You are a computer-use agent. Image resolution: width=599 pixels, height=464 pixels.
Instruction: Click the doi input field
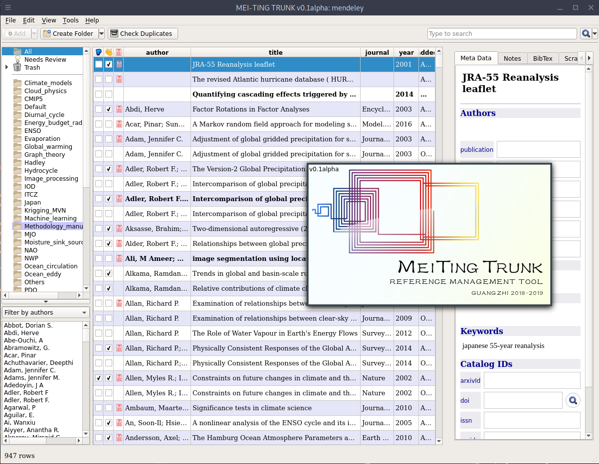pyautogui.click(x=523, y=400)
